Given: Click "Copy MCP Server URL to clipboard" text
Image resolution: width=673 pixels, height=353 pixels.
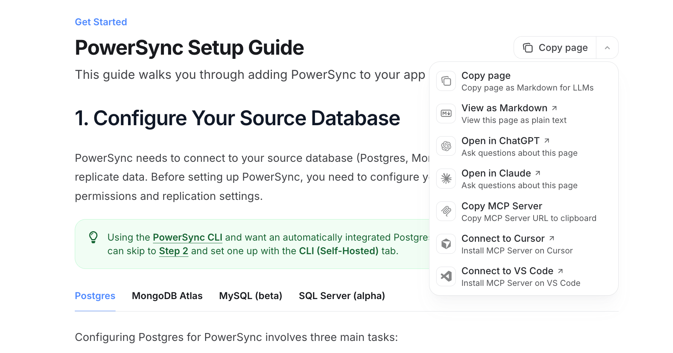Looking at the screenshot, I should tap(529, 218).
